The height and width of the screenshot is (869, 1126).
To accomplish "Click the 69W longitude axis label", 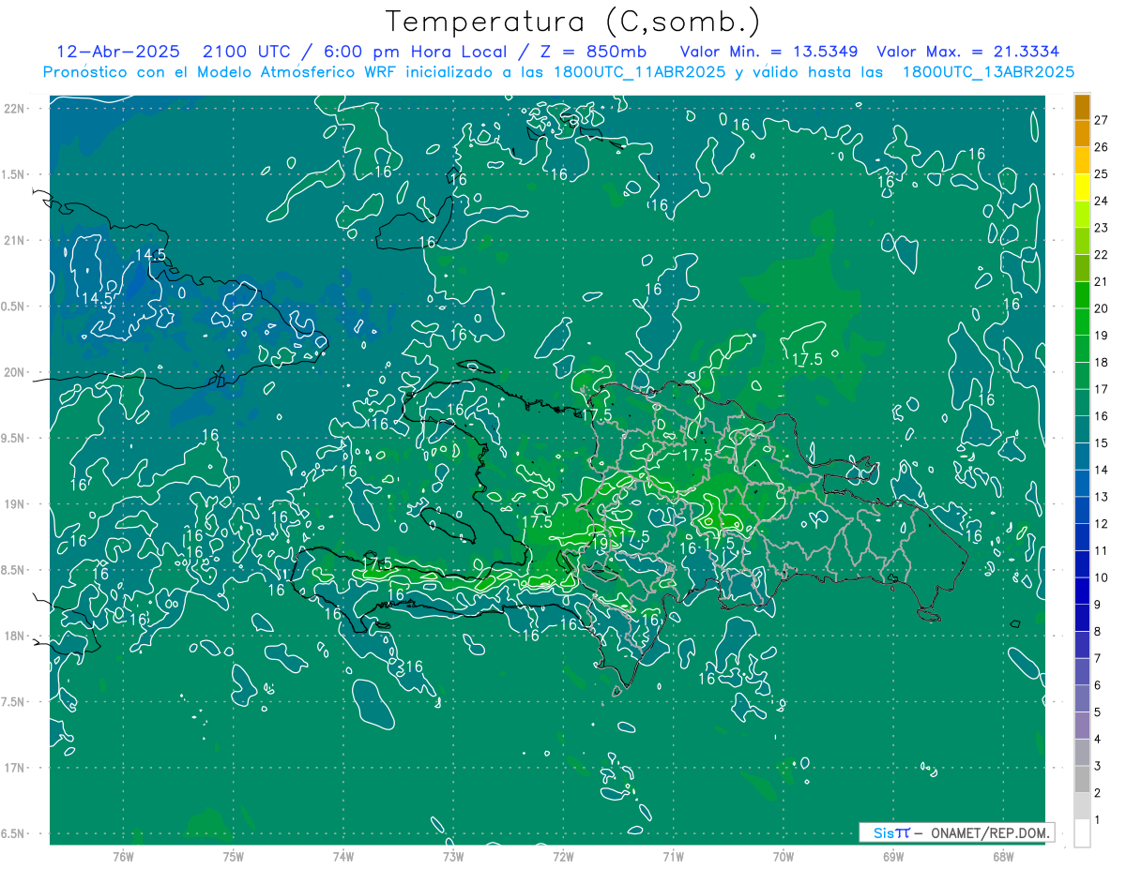I will (893, 856).
